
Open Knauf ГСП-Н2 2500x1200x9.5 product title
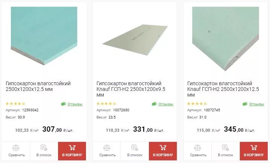tap(131, 89)
